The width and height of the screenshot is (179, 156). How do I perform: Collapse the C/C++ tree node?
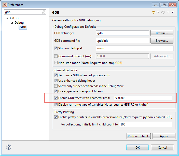(7, 18)
